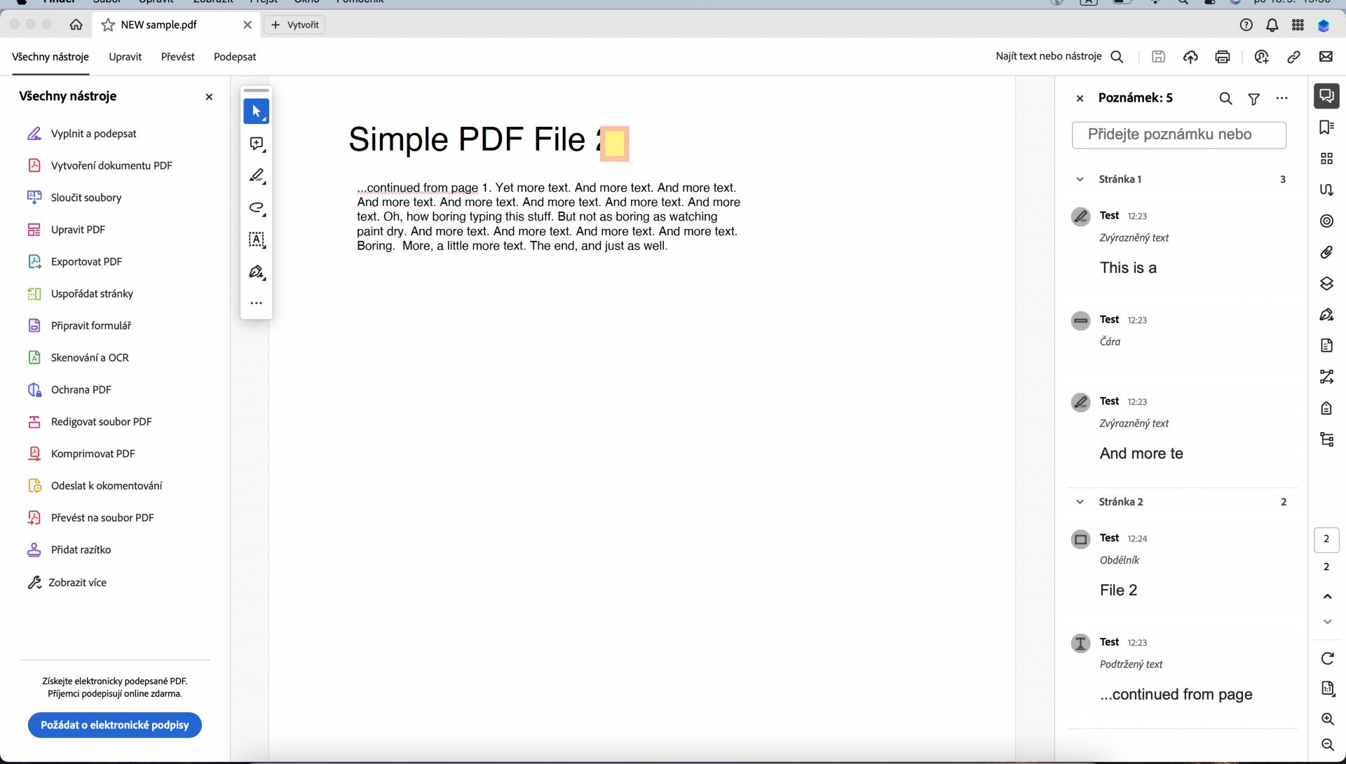The width and height of the screenshot is (1346, 764).
Task: Toggle the comments panel icon at right rail top
Action: (x=1326, y=96)
